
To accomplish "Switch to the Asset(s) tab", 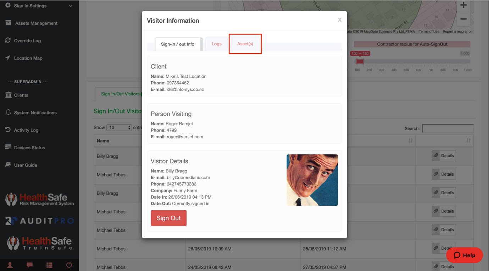I will tap(245, 44).
